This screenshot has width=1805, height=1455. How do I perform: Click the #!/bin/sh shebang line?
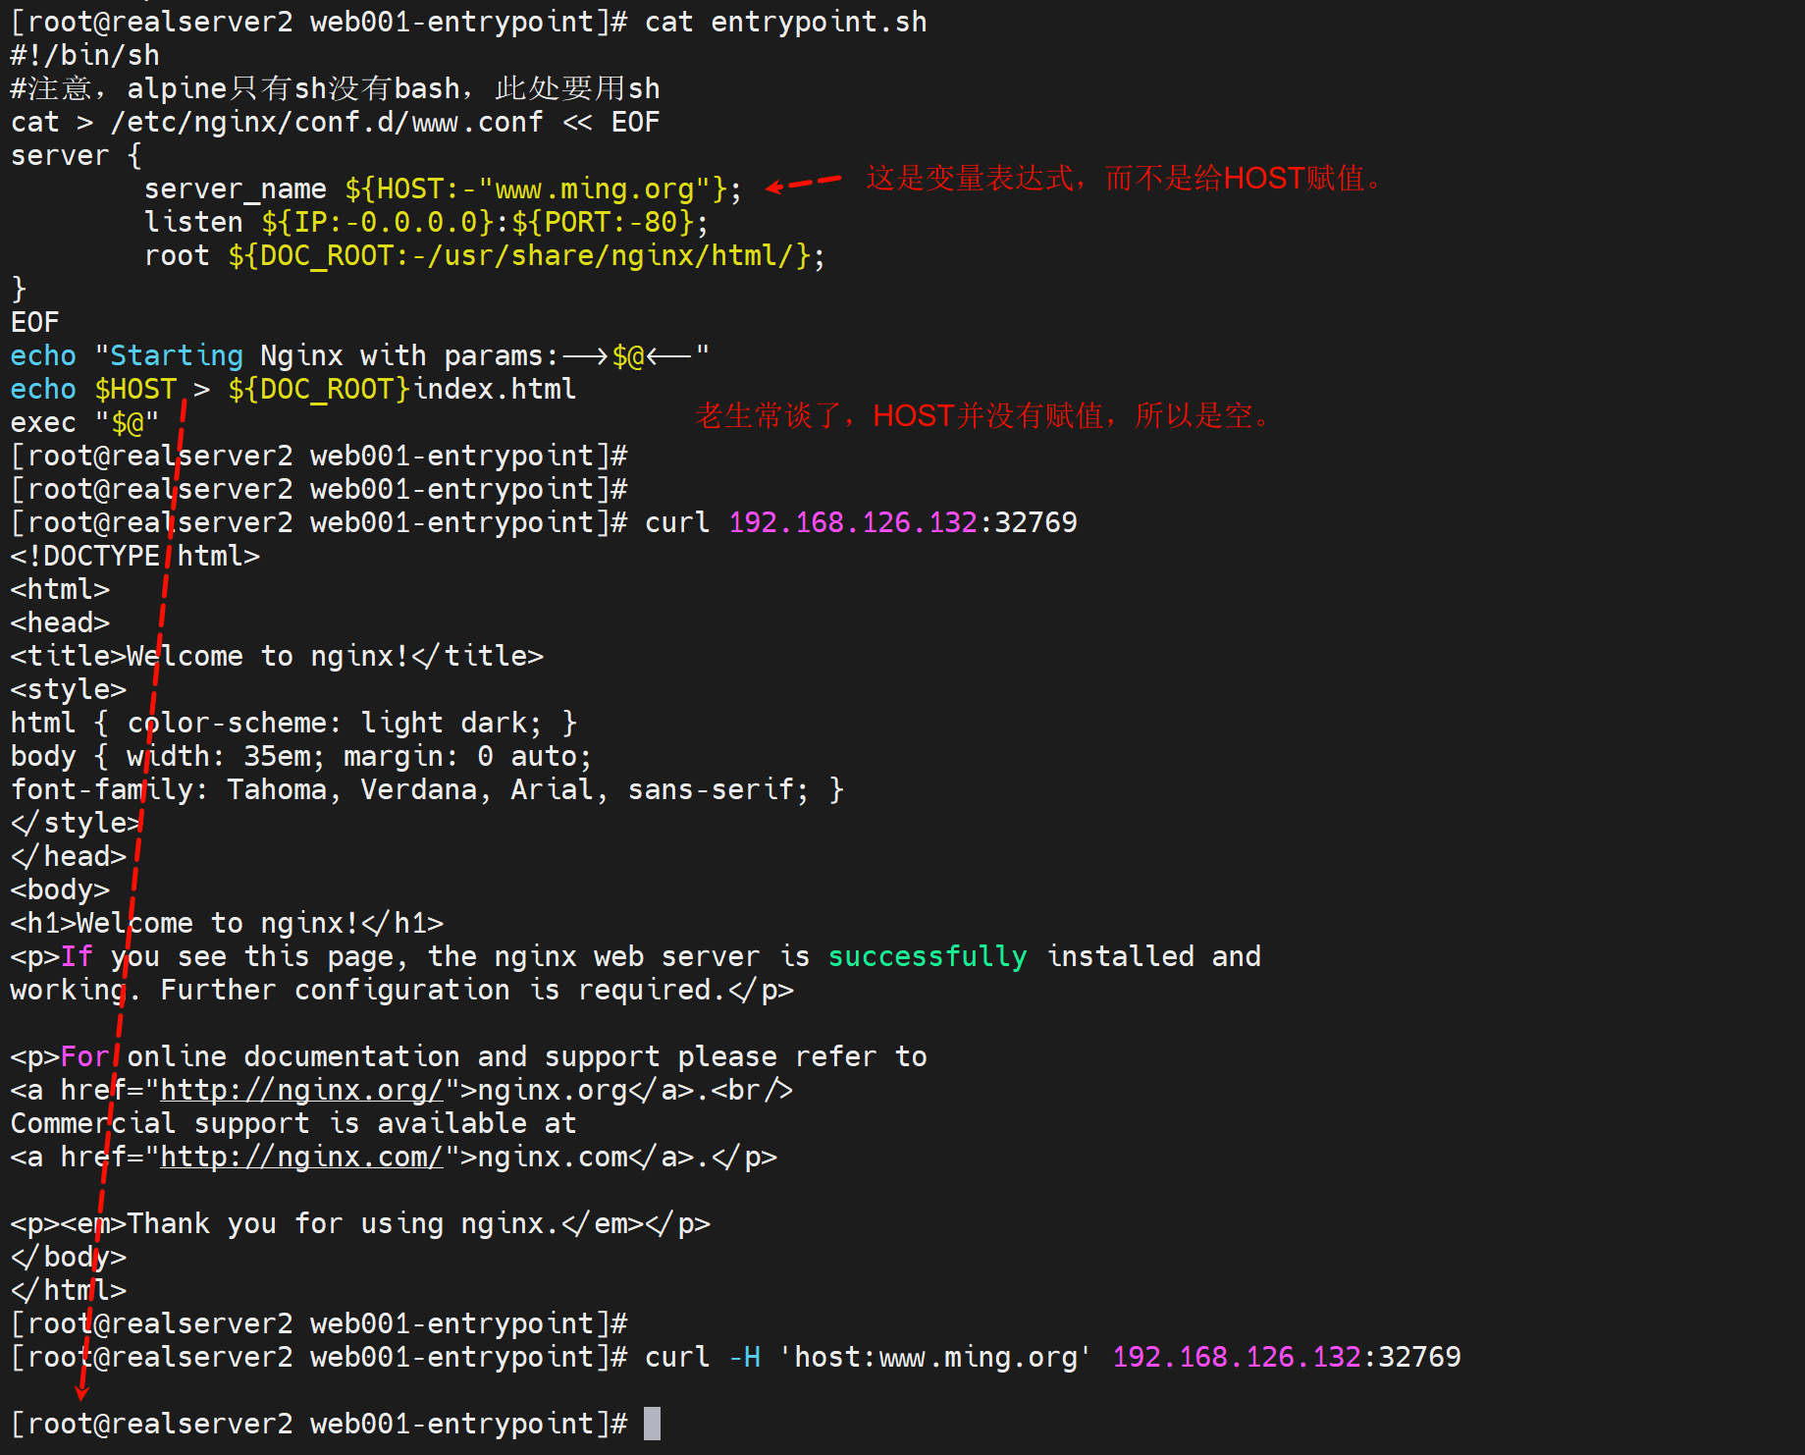pyautogui.click(x=84, y=55)
